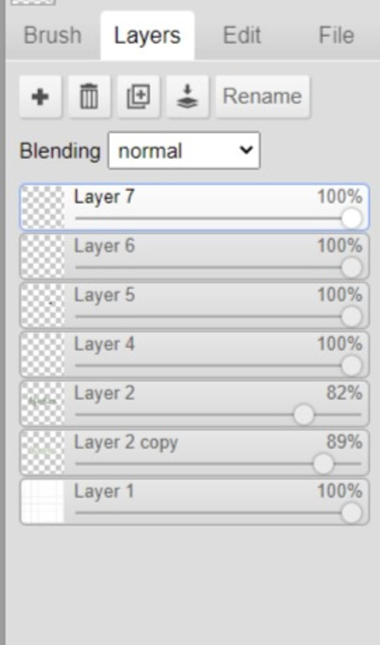380x645 pixels.
Task: Switch to the Brush tab
Action: click(53, 35)
